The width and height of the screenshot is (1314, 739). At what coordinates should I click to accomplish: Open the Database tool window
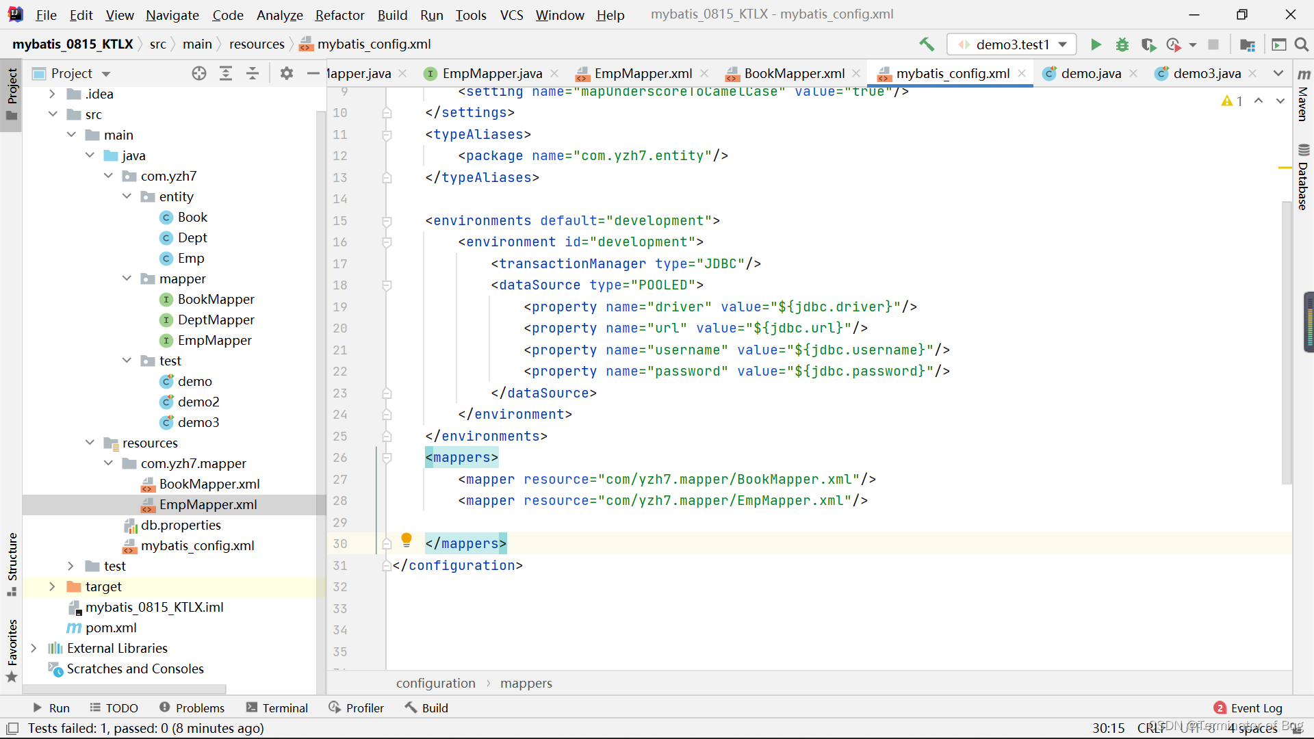(x=1304, y=177)
